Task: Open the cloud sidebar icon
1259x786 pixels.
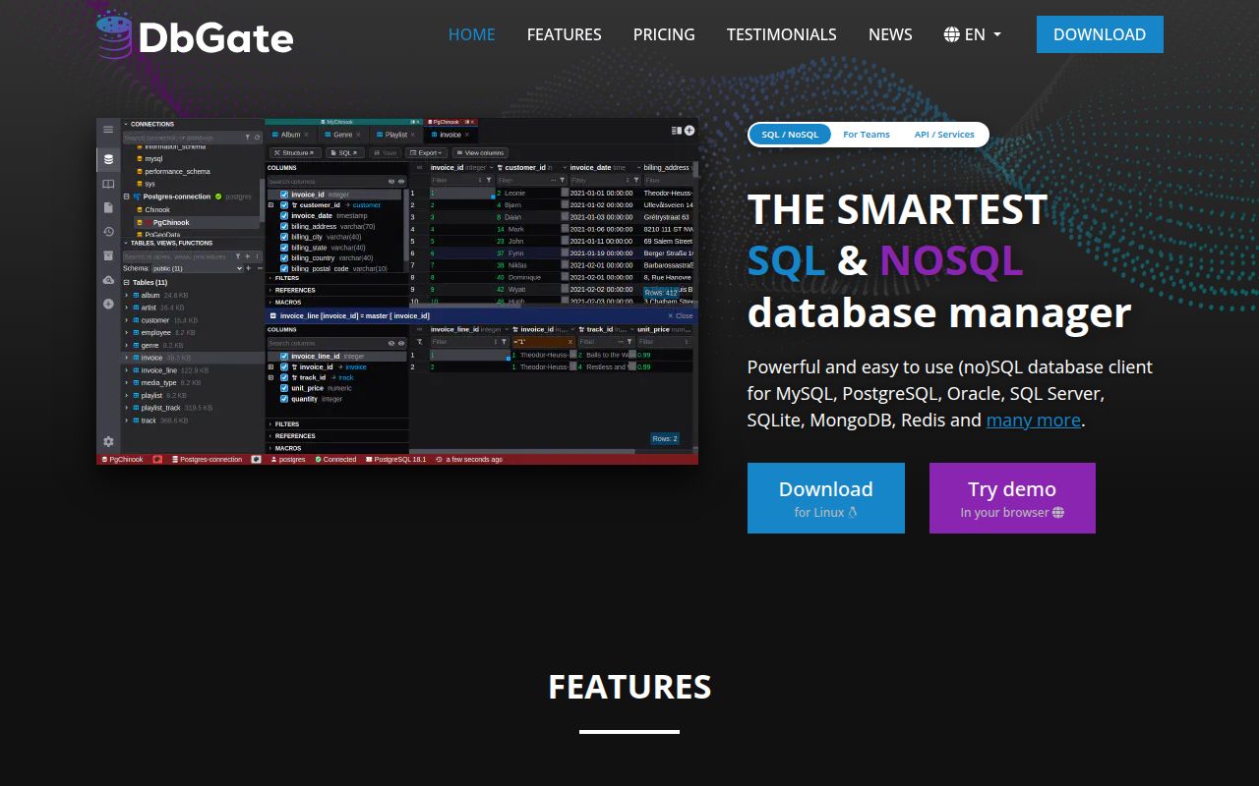Action: click(x=108, y=280)
